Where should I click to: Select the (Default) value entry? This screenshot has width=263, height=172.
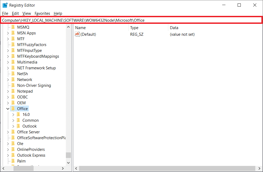tap(88, 34)
